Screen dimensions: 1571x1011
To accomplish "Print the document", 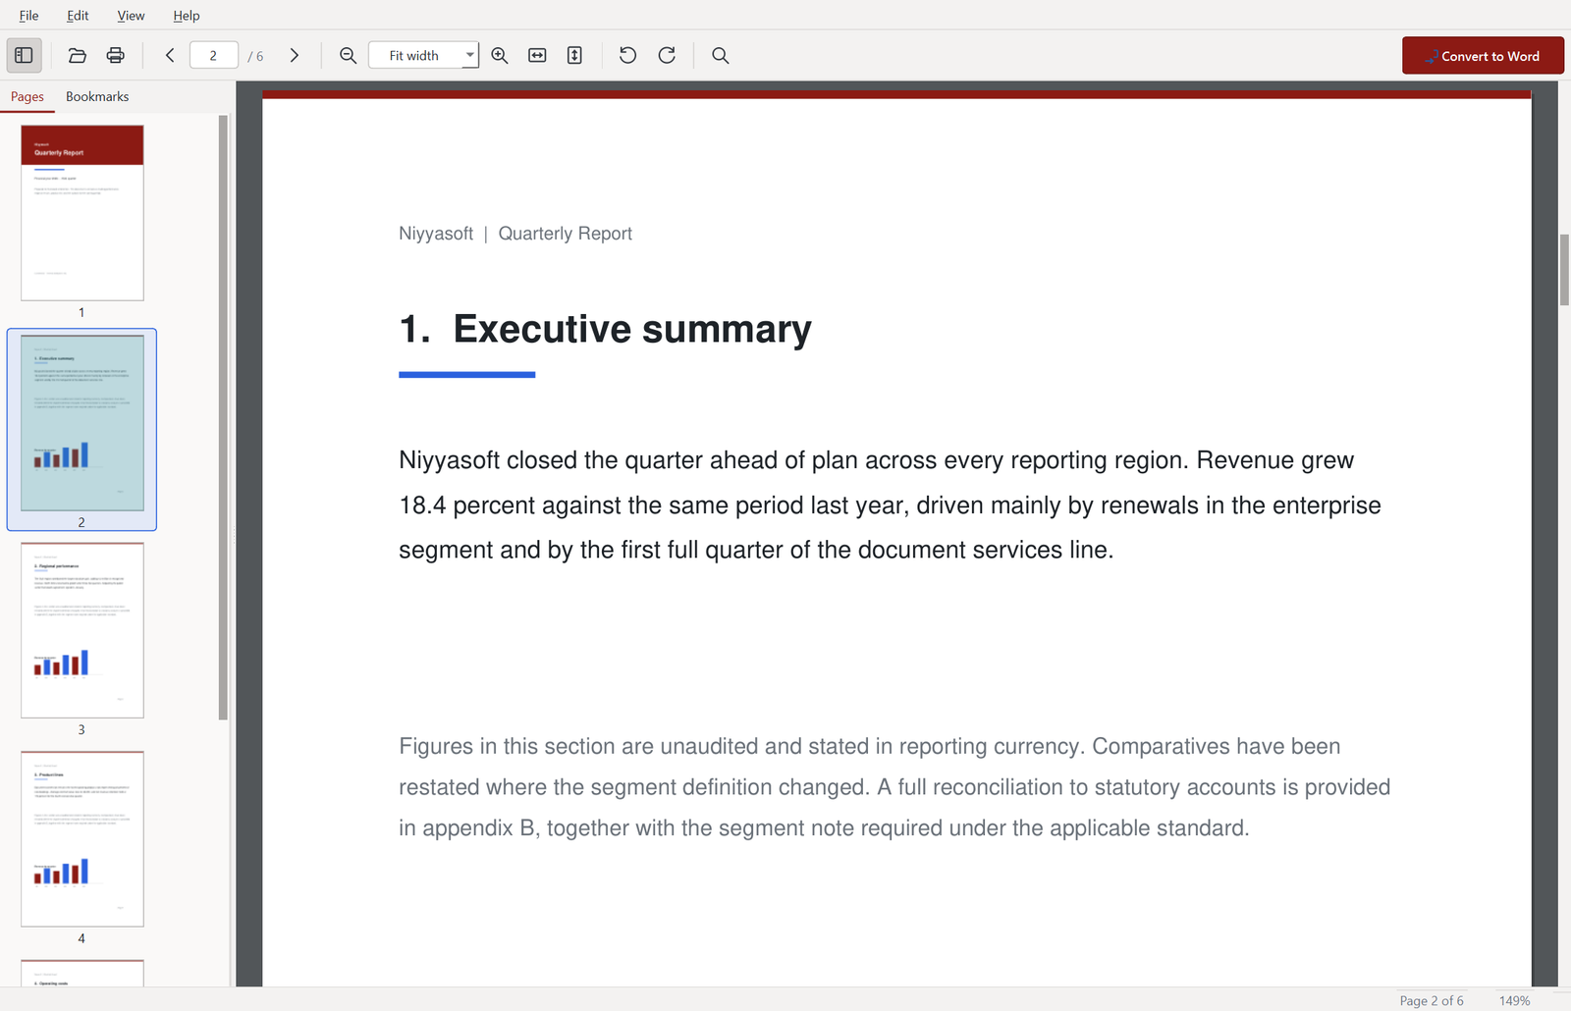I will [x=116, y=56].
